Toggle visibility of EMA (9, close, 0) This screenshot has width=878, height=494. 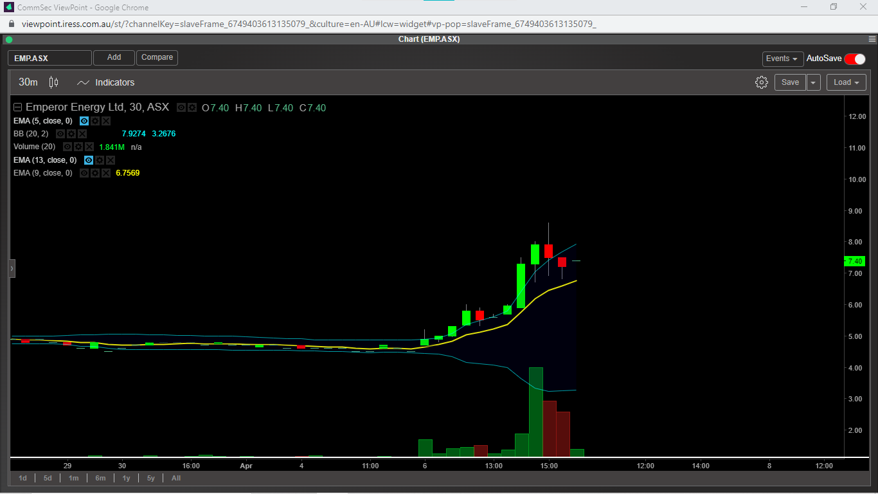point(84,173)
